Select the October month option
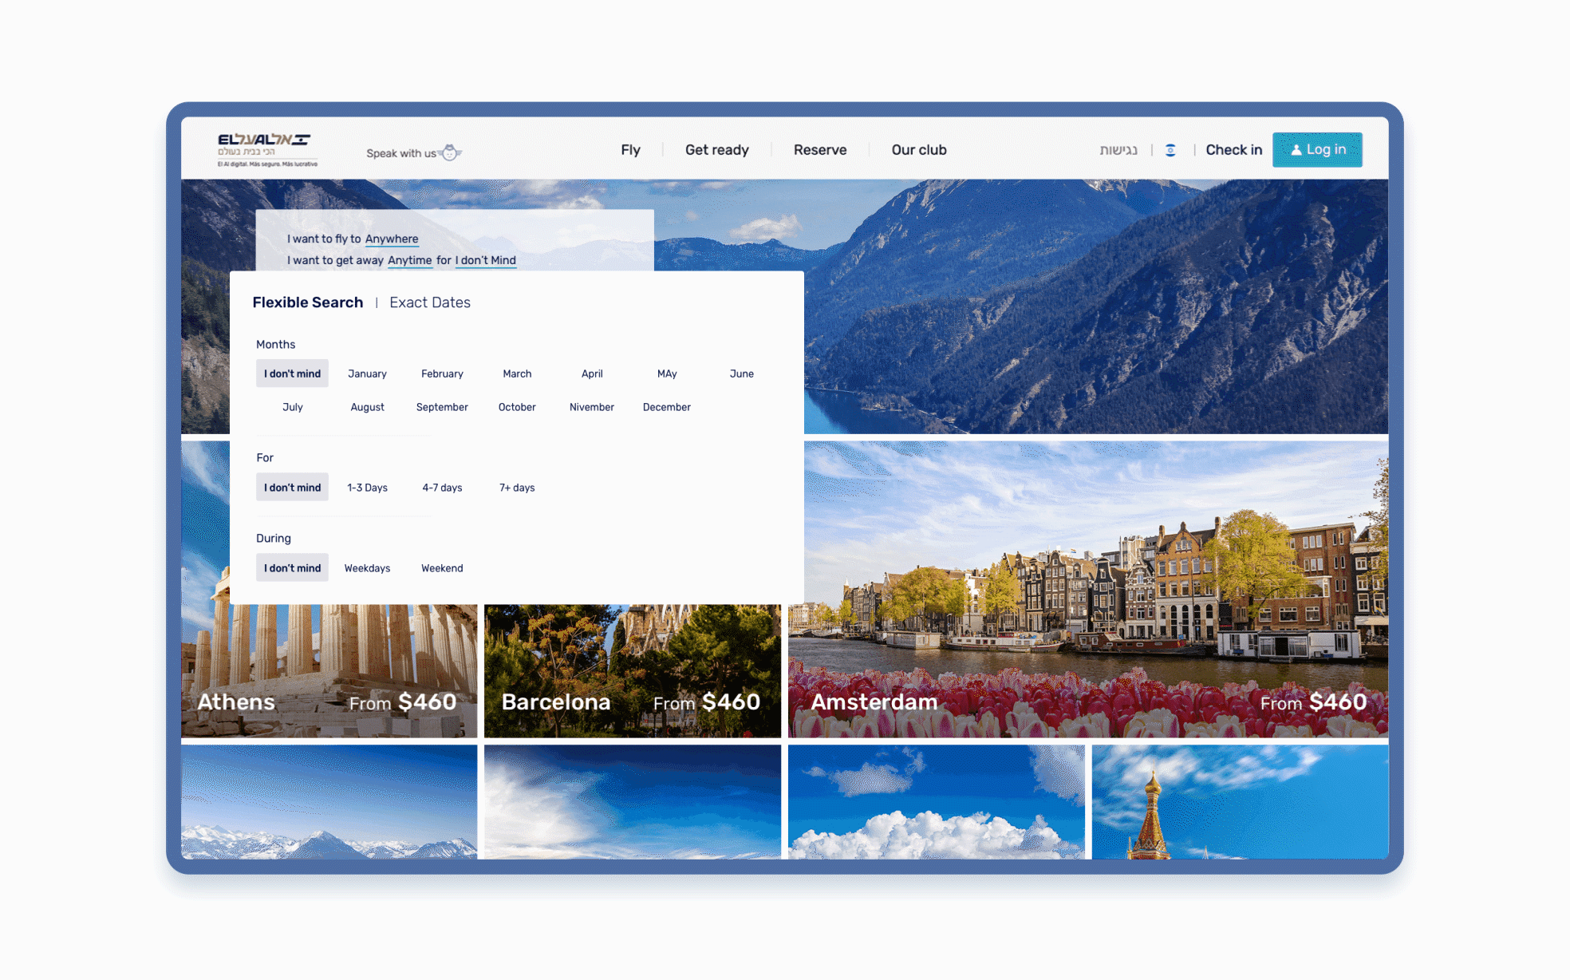 [516, 407]
